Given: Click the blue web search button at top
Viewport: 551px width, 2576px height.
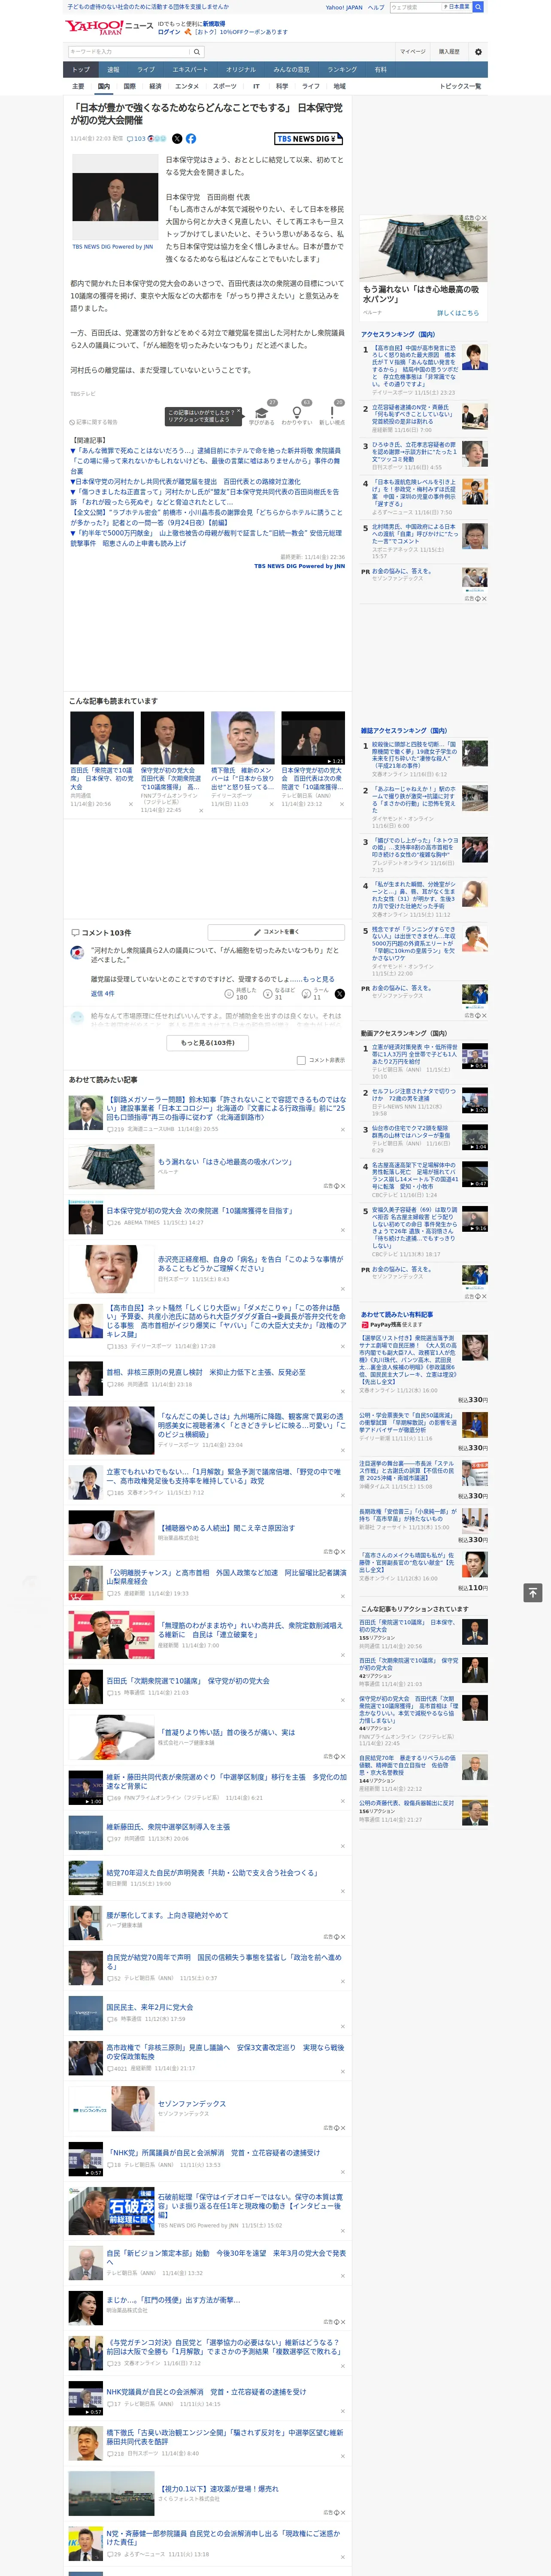Looking at the screenshot, I should (478, 7).
